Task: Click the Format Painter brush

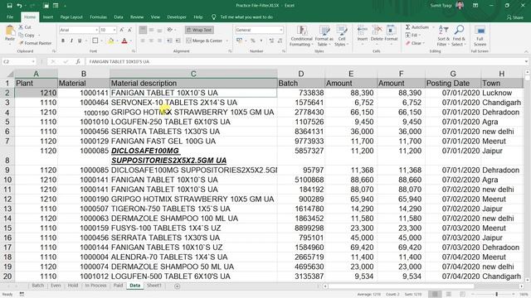Action: [x=35, y=43]
